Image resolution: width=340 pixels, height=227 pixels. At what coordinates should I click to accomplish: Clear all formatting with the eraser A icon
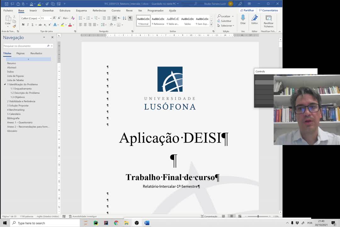(x=73, y=18)
